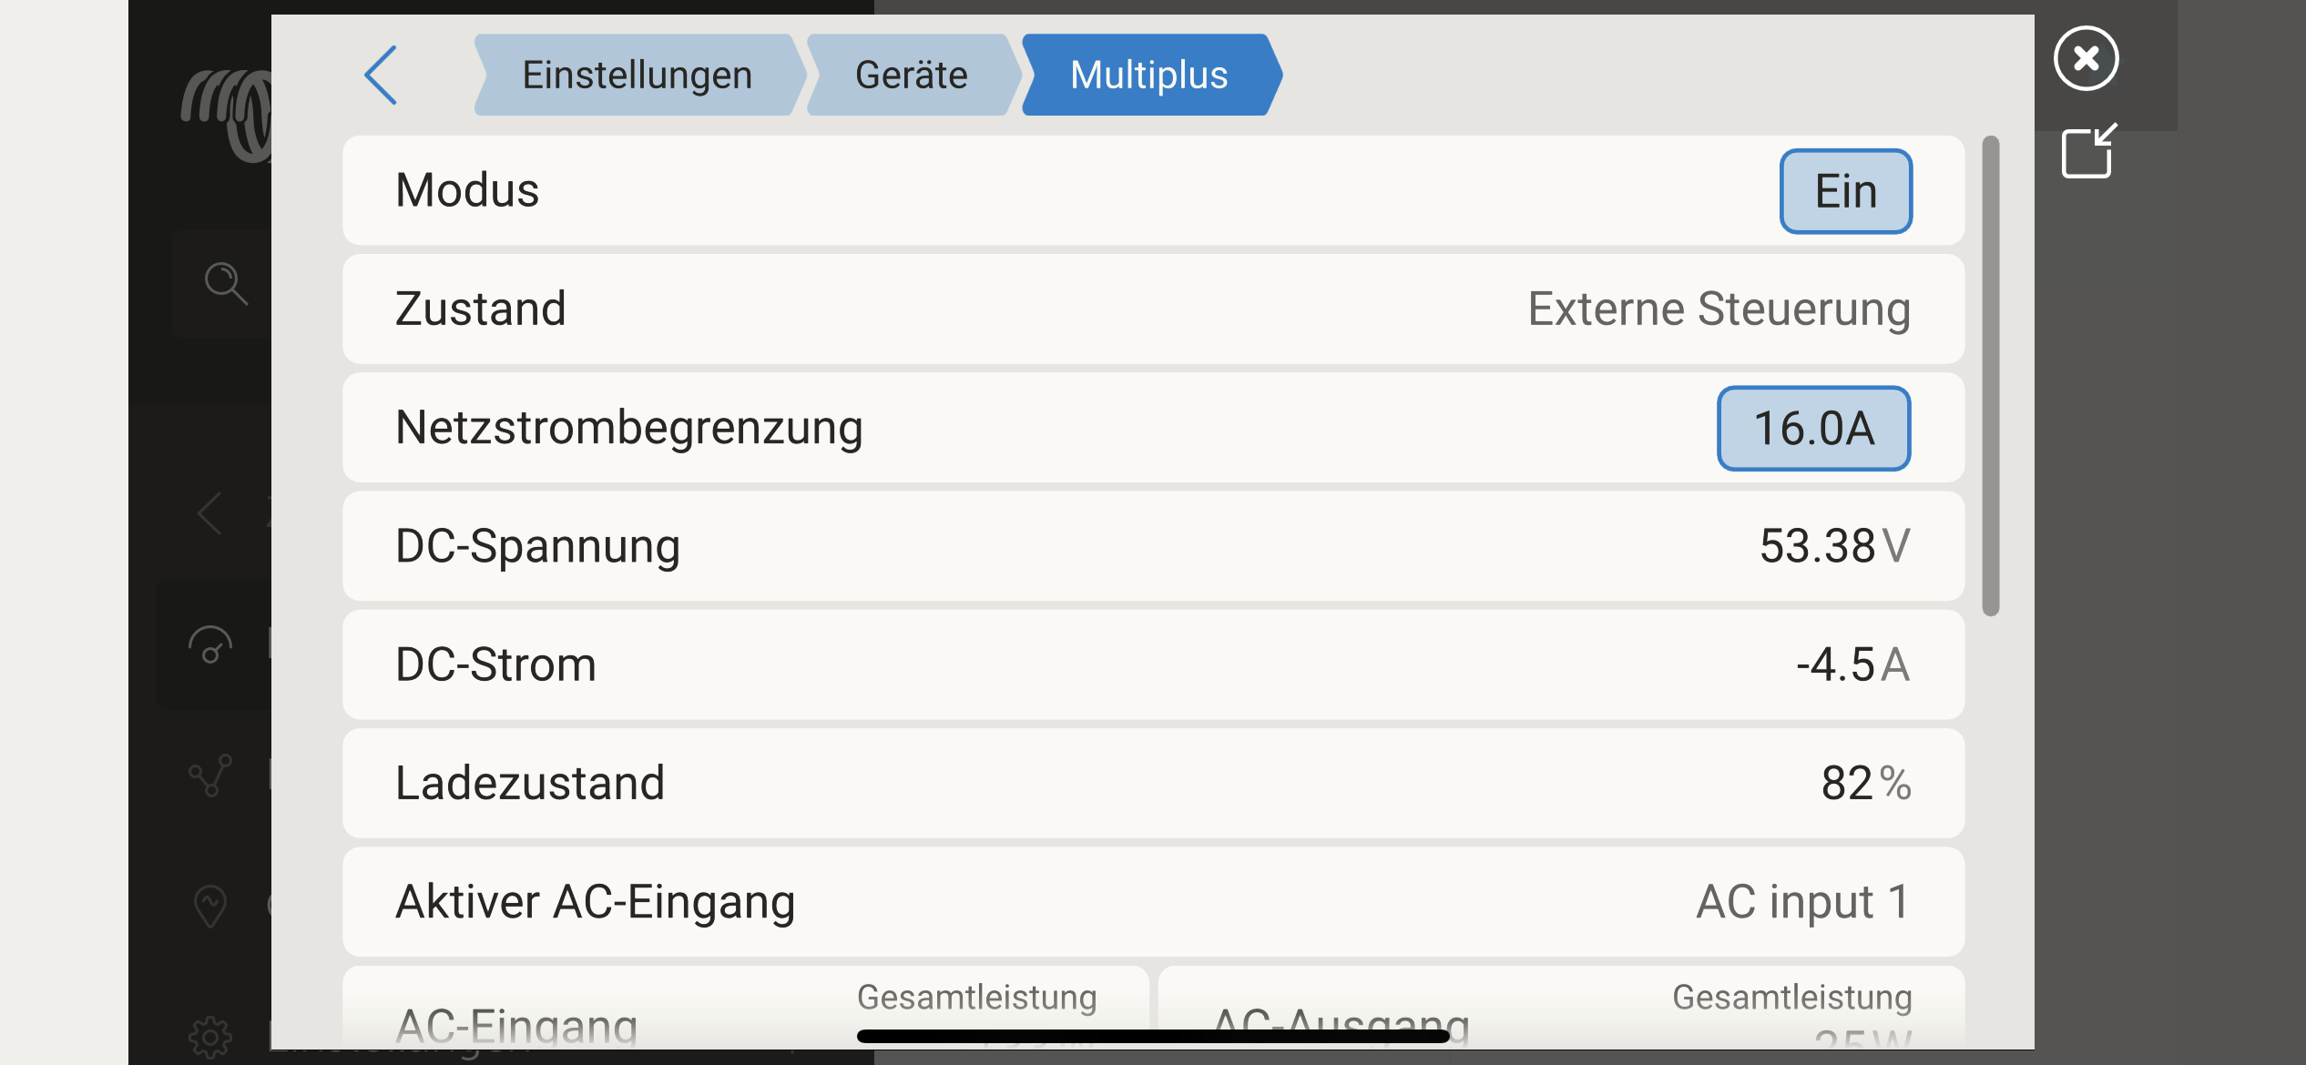Click the blue back arrow
2306x1065 pixels.
(381, 76)
